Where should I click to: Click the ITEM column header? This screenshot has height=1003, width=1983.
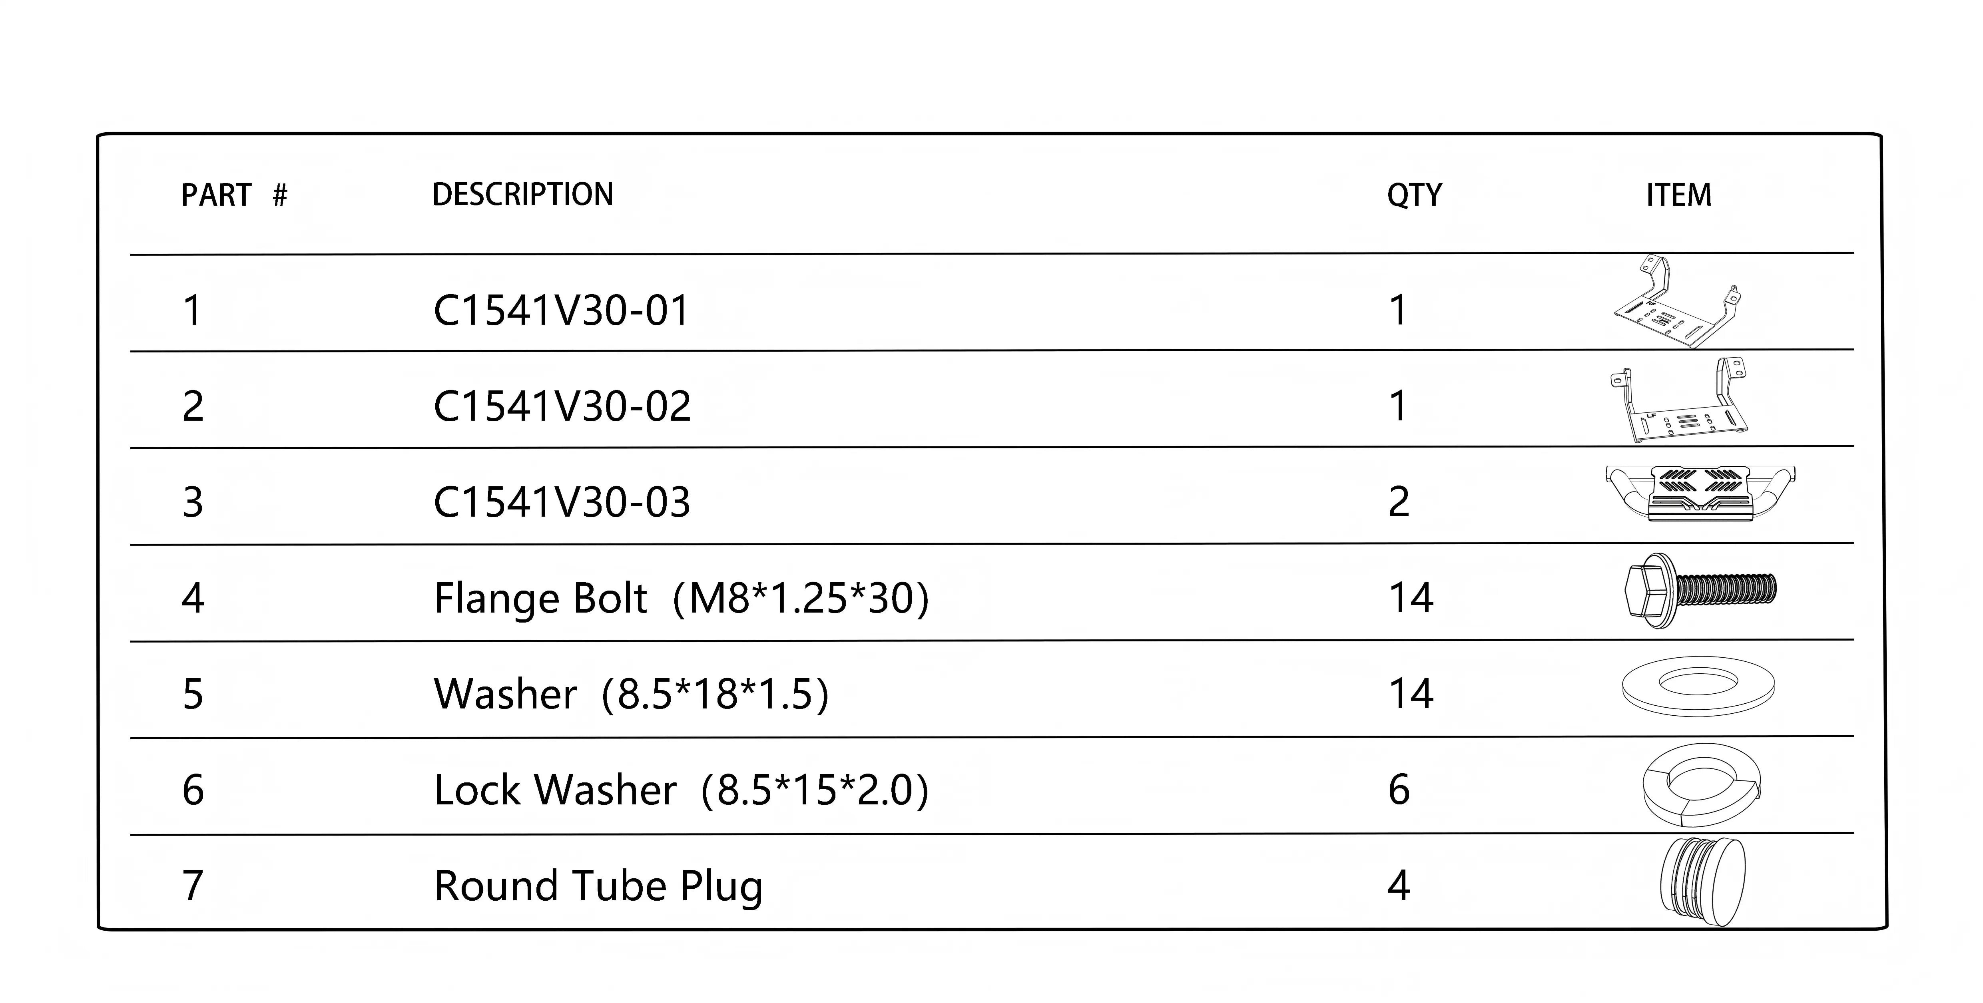click(x=1678, y=195)
